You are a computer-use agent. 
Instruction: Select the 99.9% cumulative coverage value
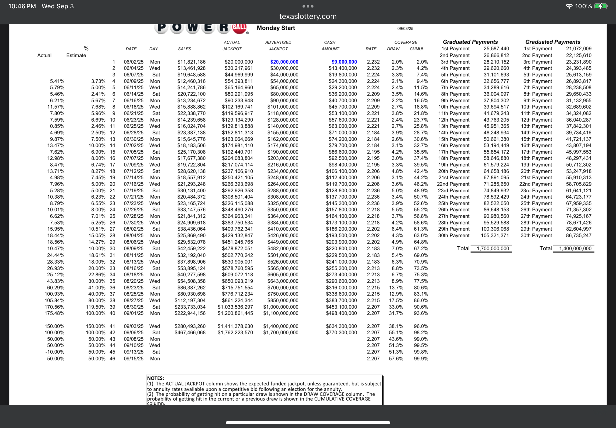coord(421,359)
